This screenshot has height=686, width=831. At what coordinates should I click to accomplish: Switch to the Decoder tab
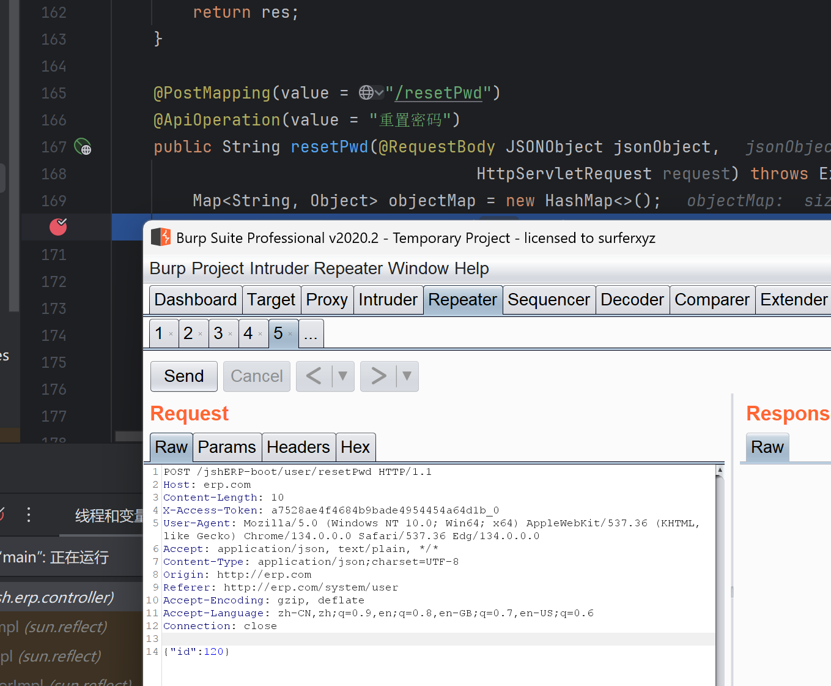(x=632, y=300)
